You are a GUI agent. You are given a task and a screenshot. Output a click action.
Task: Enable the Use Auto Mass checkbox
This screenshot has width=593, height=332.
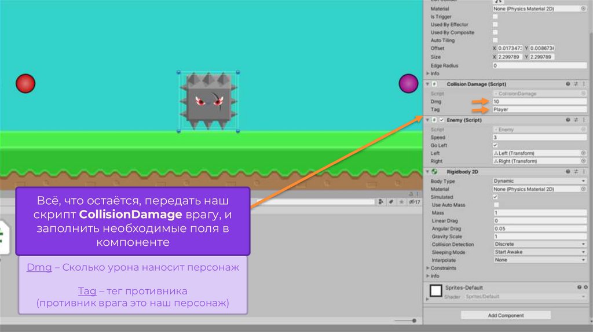[x=496, y=205]
